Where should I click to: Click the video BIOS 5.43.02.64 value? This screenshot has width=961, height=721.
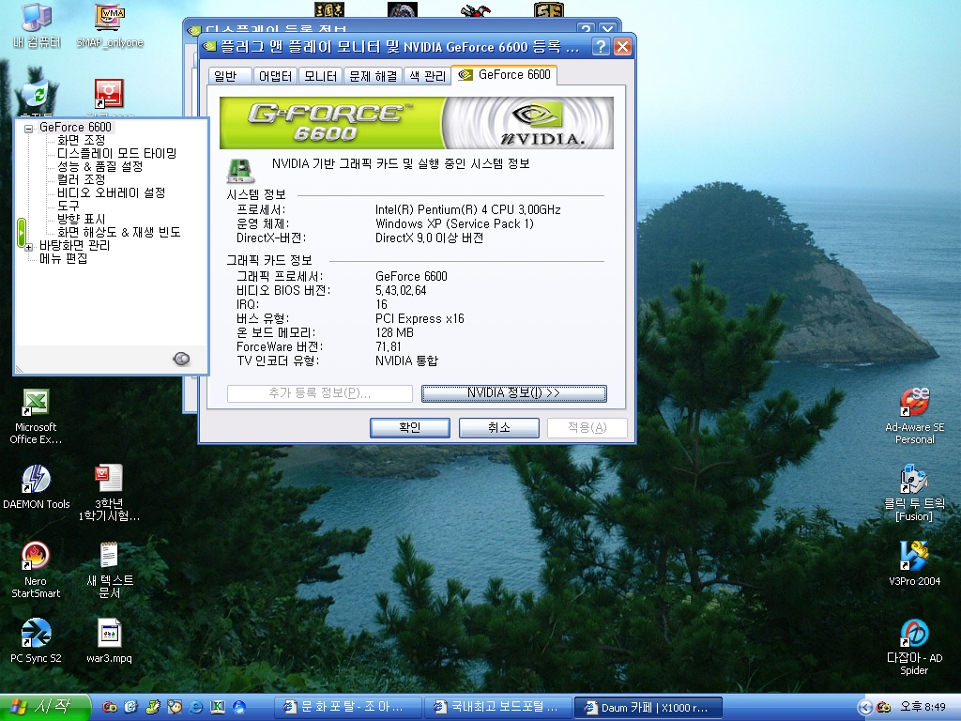click(401, 291)
